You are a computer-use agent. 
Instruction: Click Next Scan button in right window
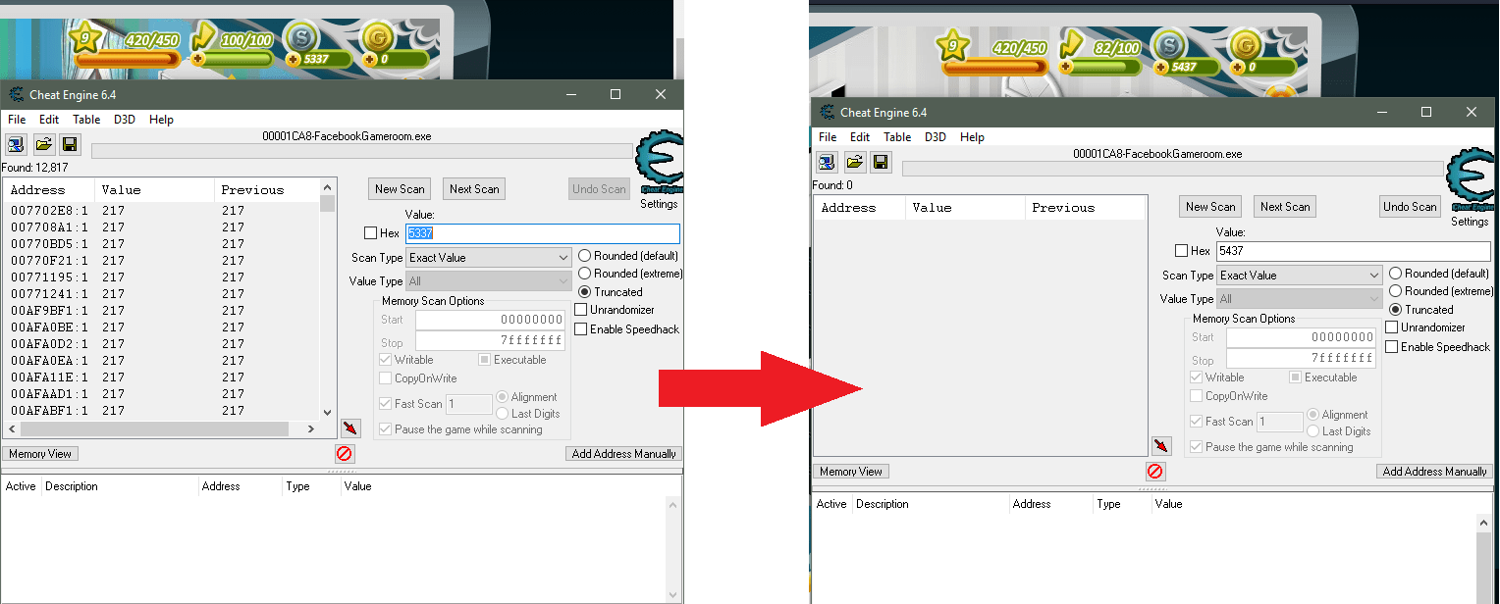(x=1285, y=207)
